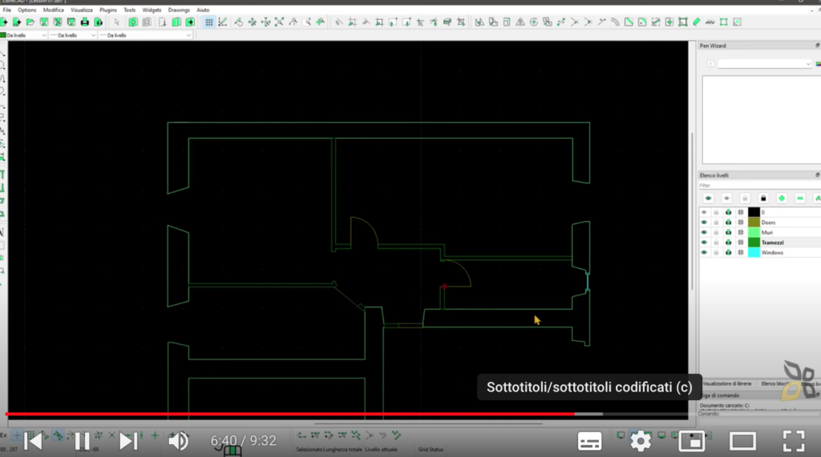Open the Drawings menu

[179, 10]
